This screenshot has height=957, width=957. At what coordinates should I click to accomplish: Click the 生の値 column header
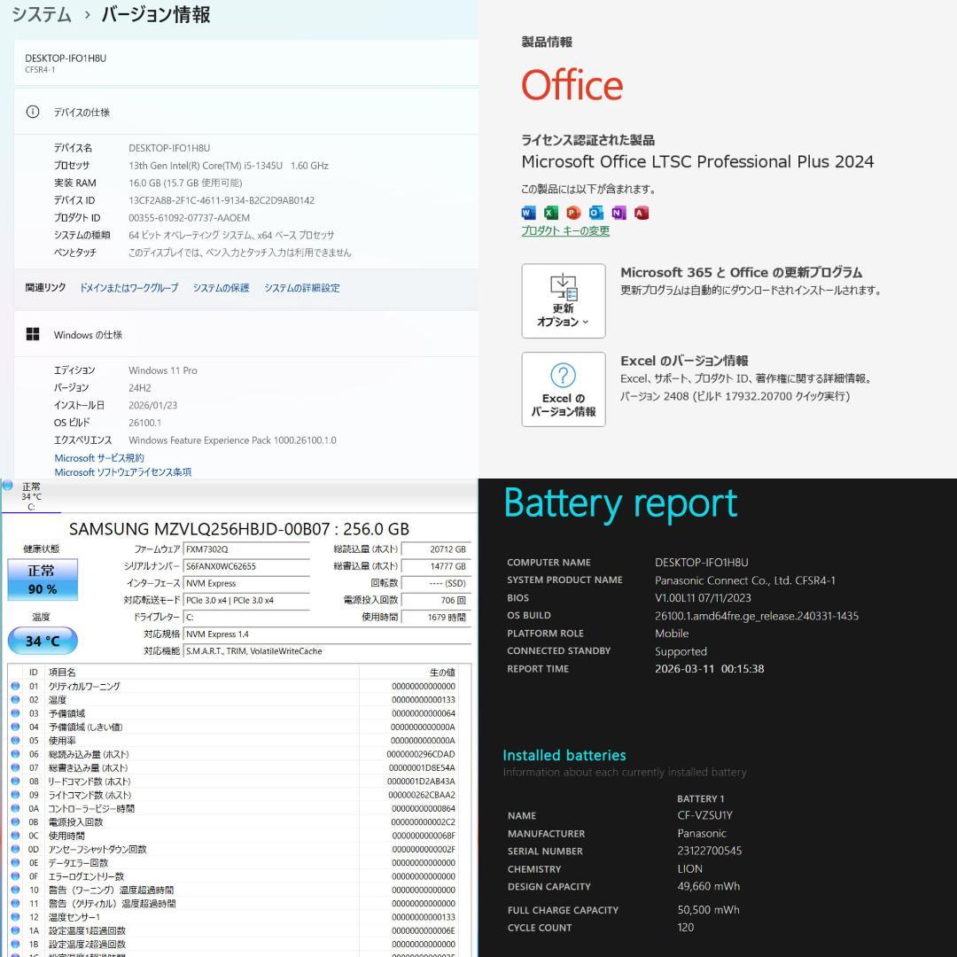coord(408,672)
